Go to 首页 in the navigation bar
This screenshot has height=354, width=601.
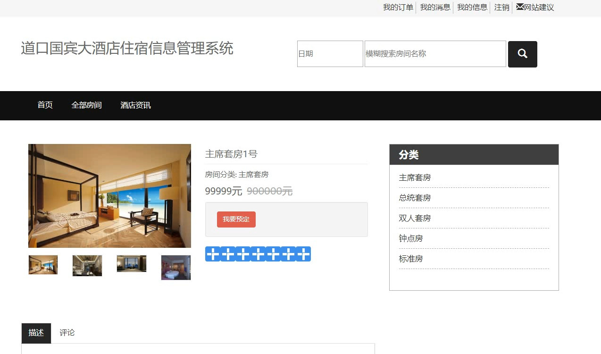pyautogui.click(x=45, y=105)
